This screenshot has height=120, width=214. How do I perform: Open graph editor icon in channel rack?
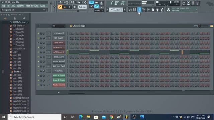click(211, 26)
